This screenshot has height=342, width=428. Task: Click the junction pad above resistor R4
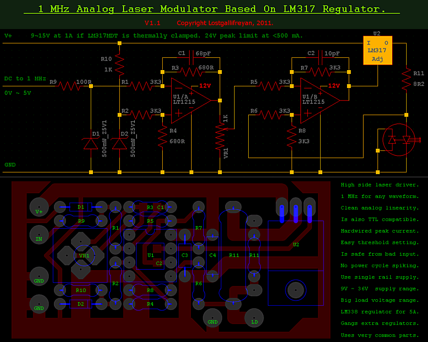pos(162,114)
